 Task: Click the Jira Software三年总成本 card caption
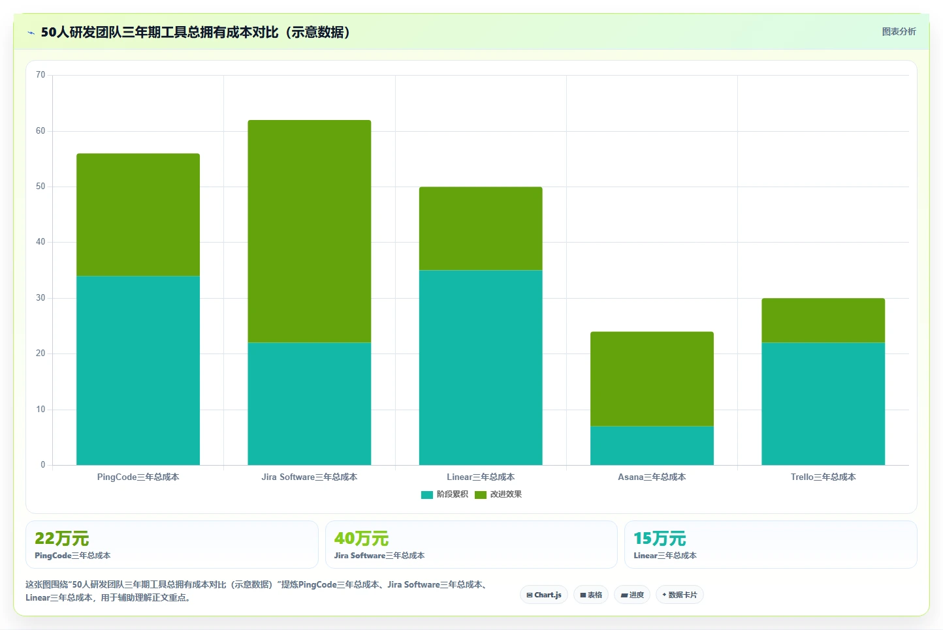click(x=379, y=556)
